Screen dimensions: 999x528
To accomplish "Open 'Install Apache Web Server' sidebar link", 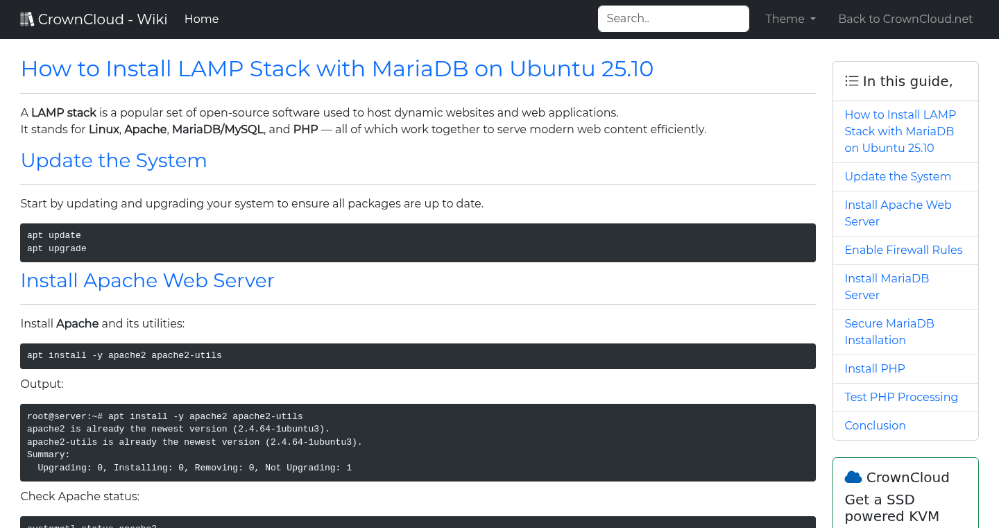I will (898, 213).
